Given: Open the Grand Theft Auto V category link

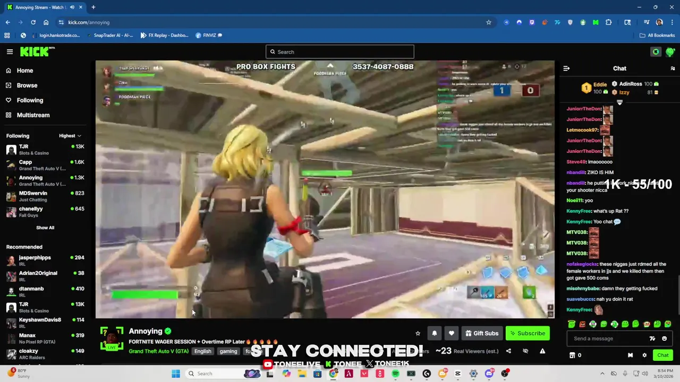Looking at the screenshot, I should coord(159,351).
